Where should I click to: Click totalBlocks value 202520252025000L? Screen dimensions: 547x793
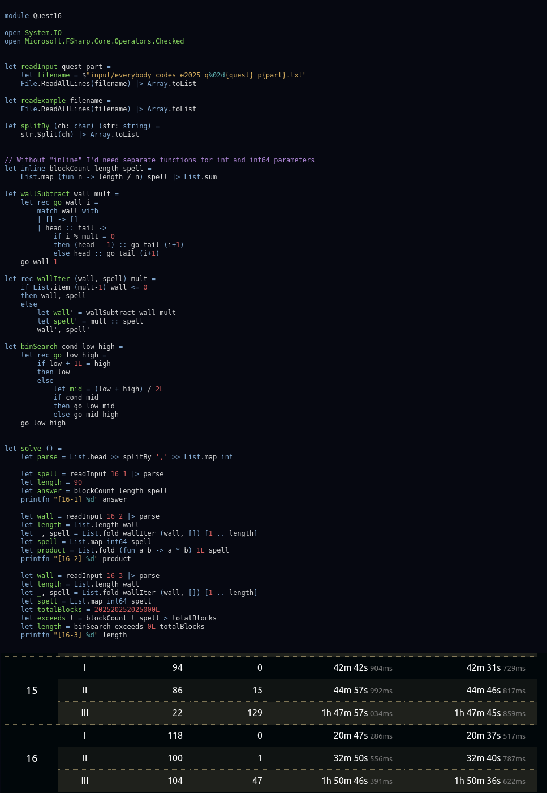click(x=127, y=610)
